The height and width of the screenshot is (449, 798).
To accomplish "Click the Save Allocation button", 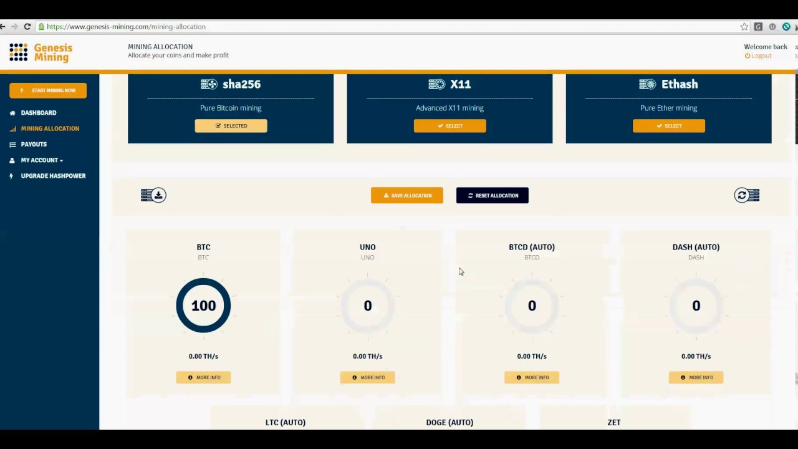I will [x=407, y=195].
